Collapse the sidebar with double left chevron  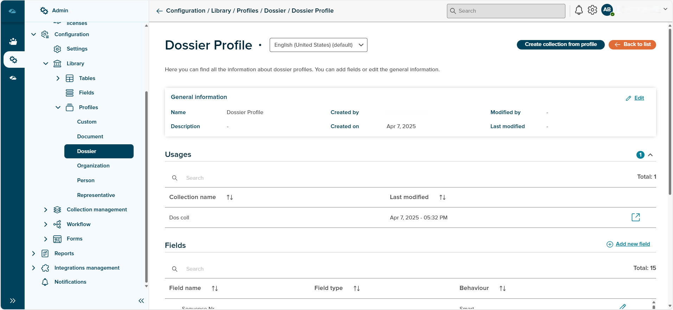click(x=141, y=301)
